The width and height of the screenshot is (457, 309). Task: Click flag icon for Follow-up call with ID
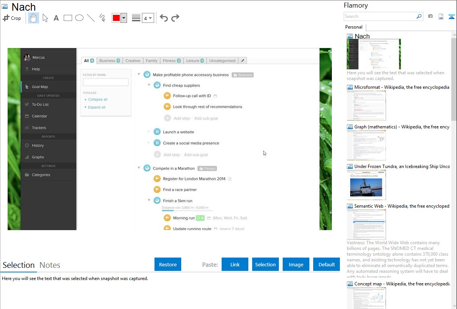(167, 96)
